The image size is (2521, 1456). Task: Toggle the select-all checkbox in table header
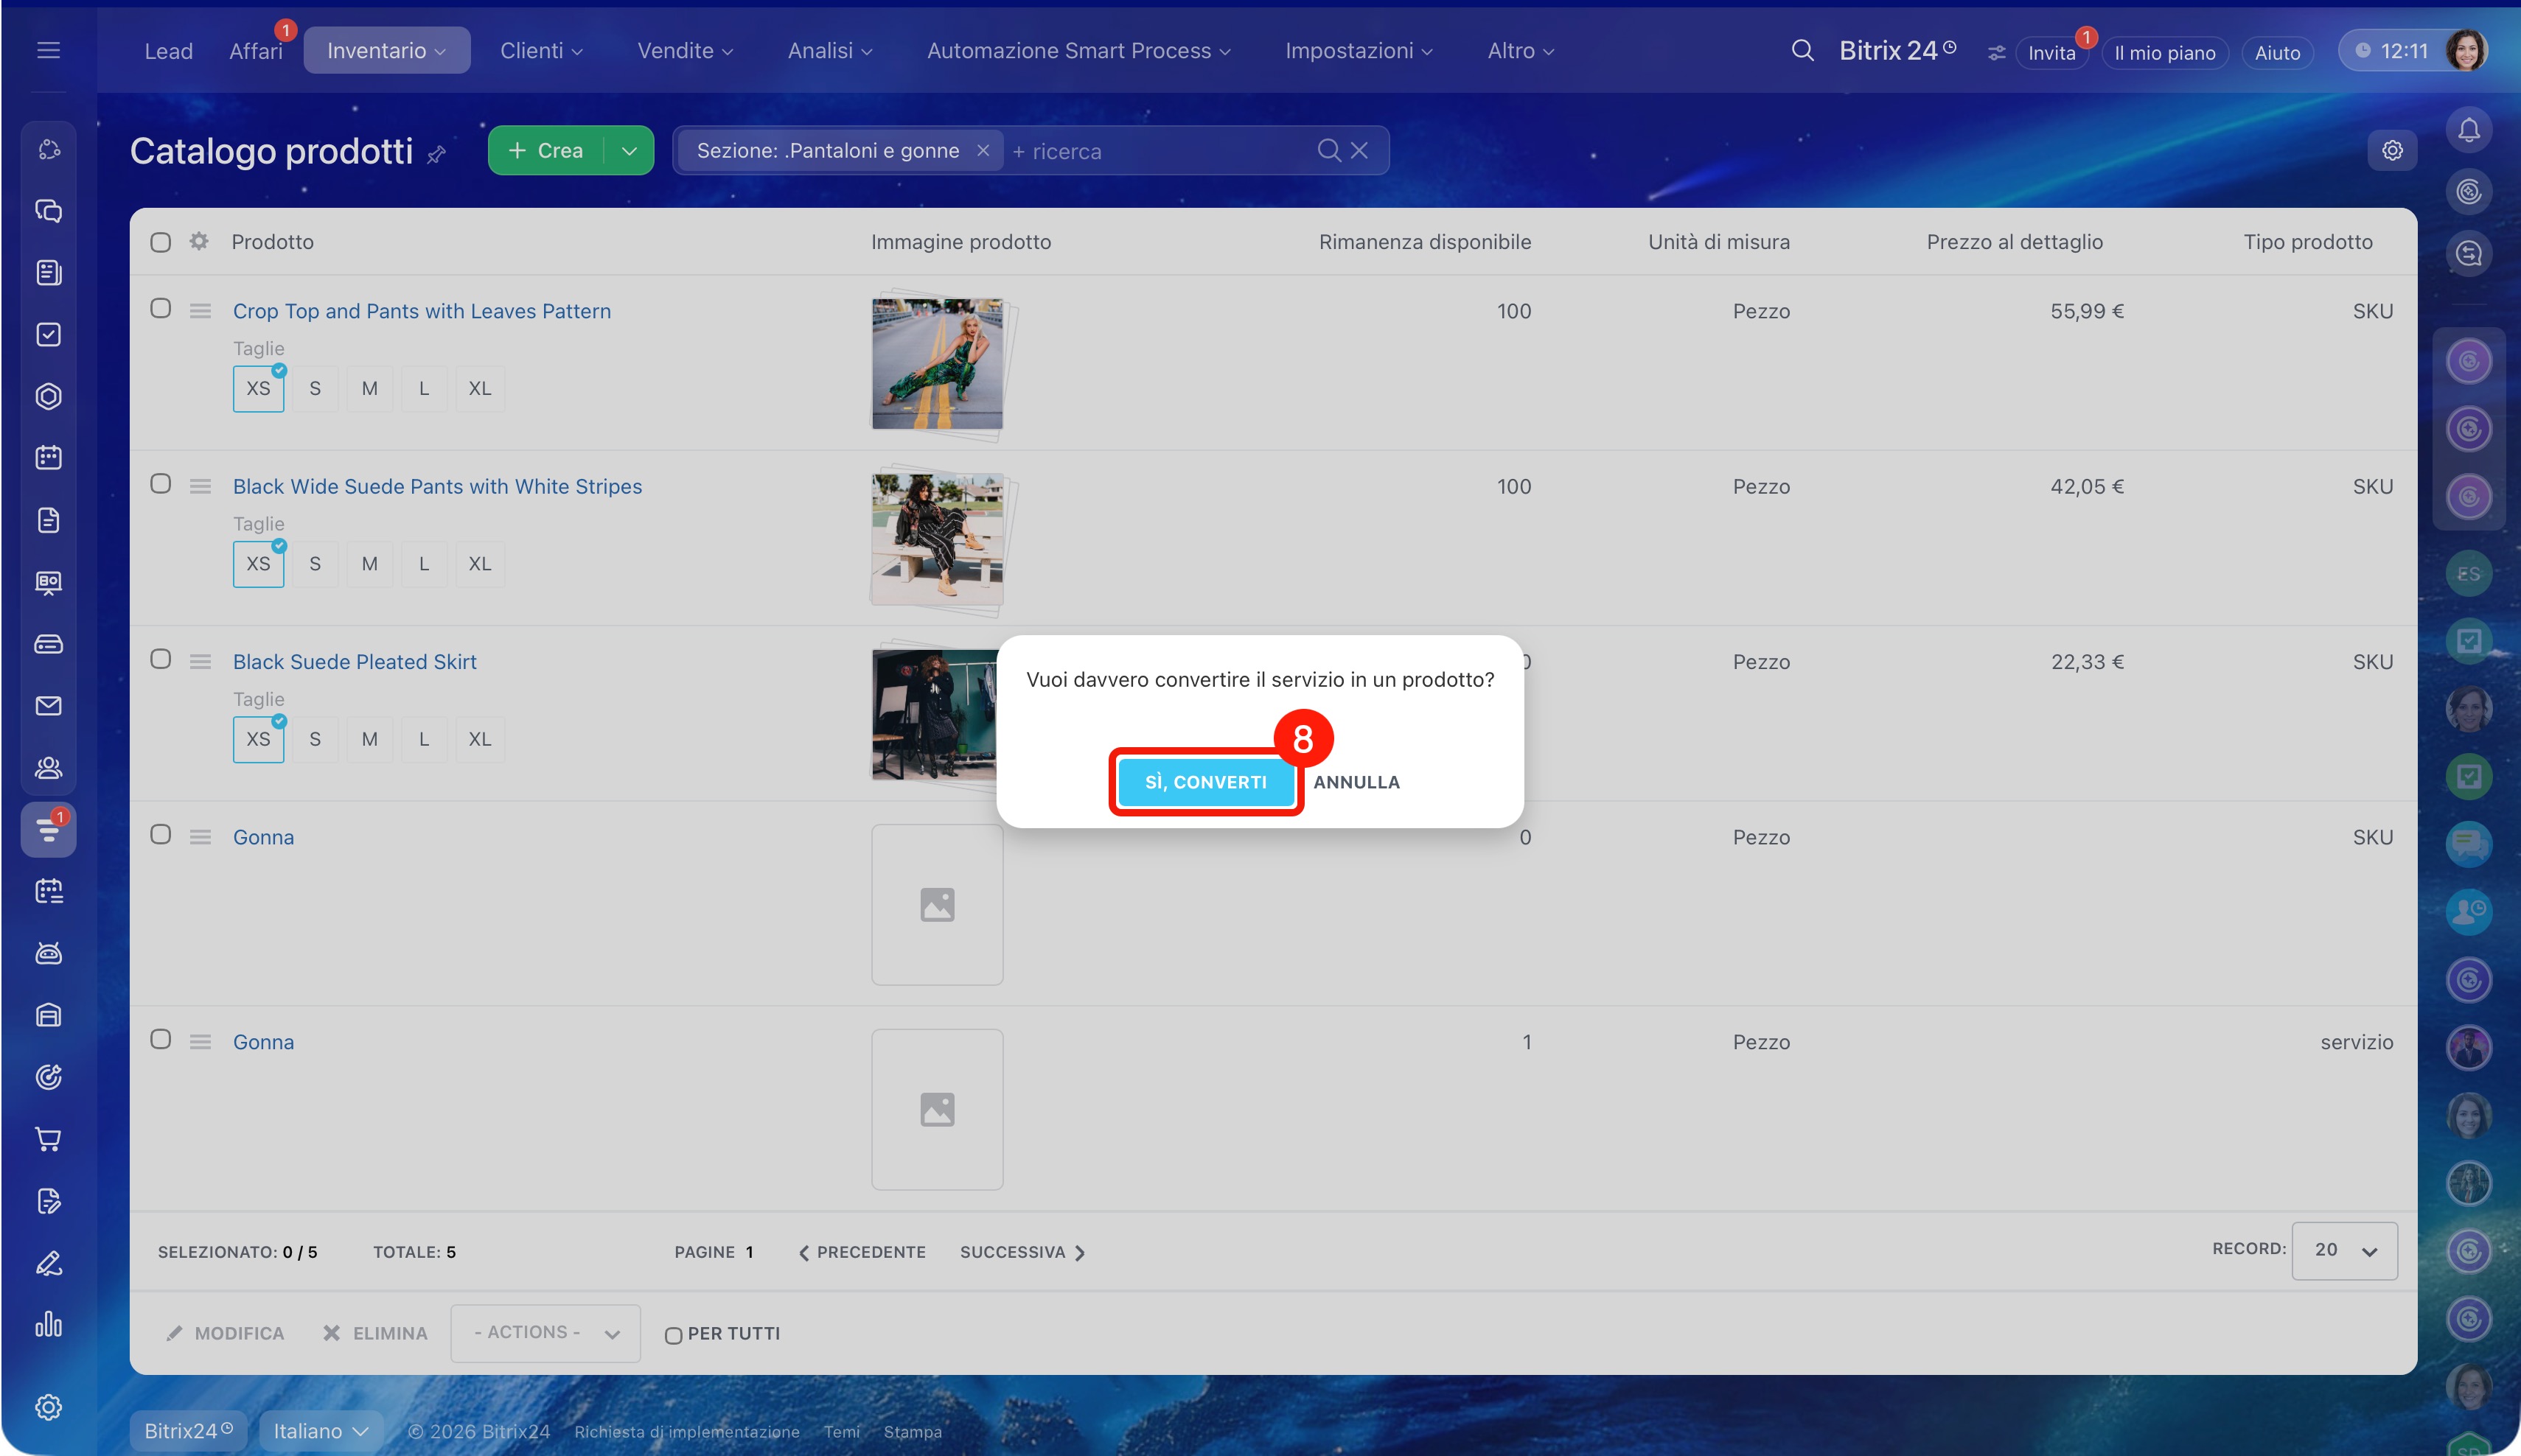coord(160,242)
